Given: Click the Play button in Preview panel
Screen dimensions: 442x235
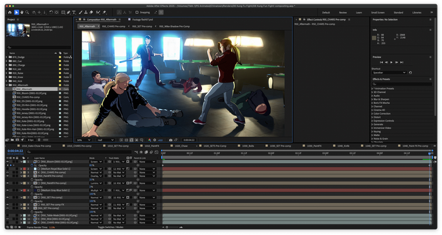Looking at the screenshot, I should tap(391, 62).
